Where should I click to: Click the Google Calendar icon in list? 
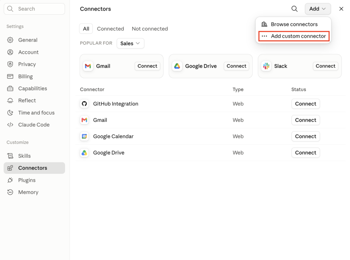(x=84, y=136)
